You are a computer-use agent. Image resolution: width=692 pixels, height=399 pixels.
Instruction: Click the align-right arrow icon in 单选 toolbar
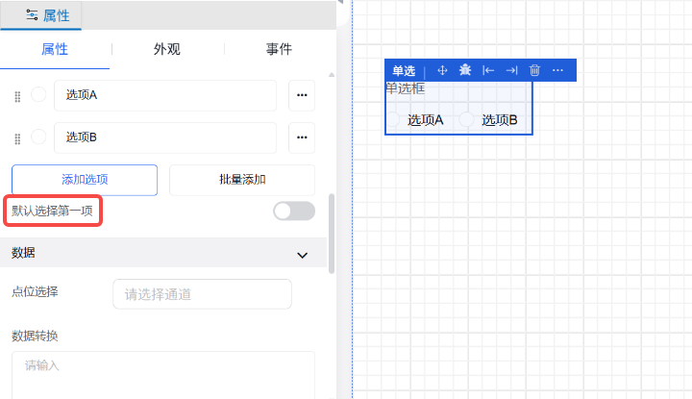pyautogui.click(x=511, y=70)
